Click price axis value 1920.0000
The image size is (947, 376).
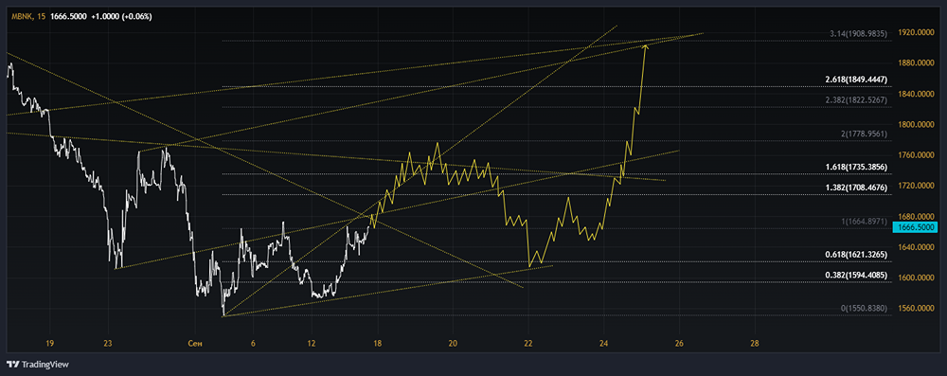coord(916,32)
